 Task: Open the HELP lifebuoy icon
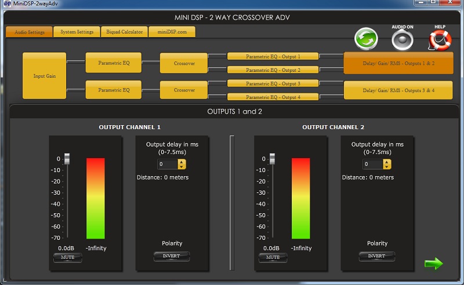point(440,40)
